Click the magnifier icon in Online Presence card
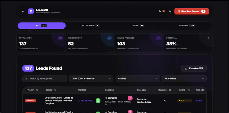Viewport: 229px width, 113px height. click(x=159, y=38)
